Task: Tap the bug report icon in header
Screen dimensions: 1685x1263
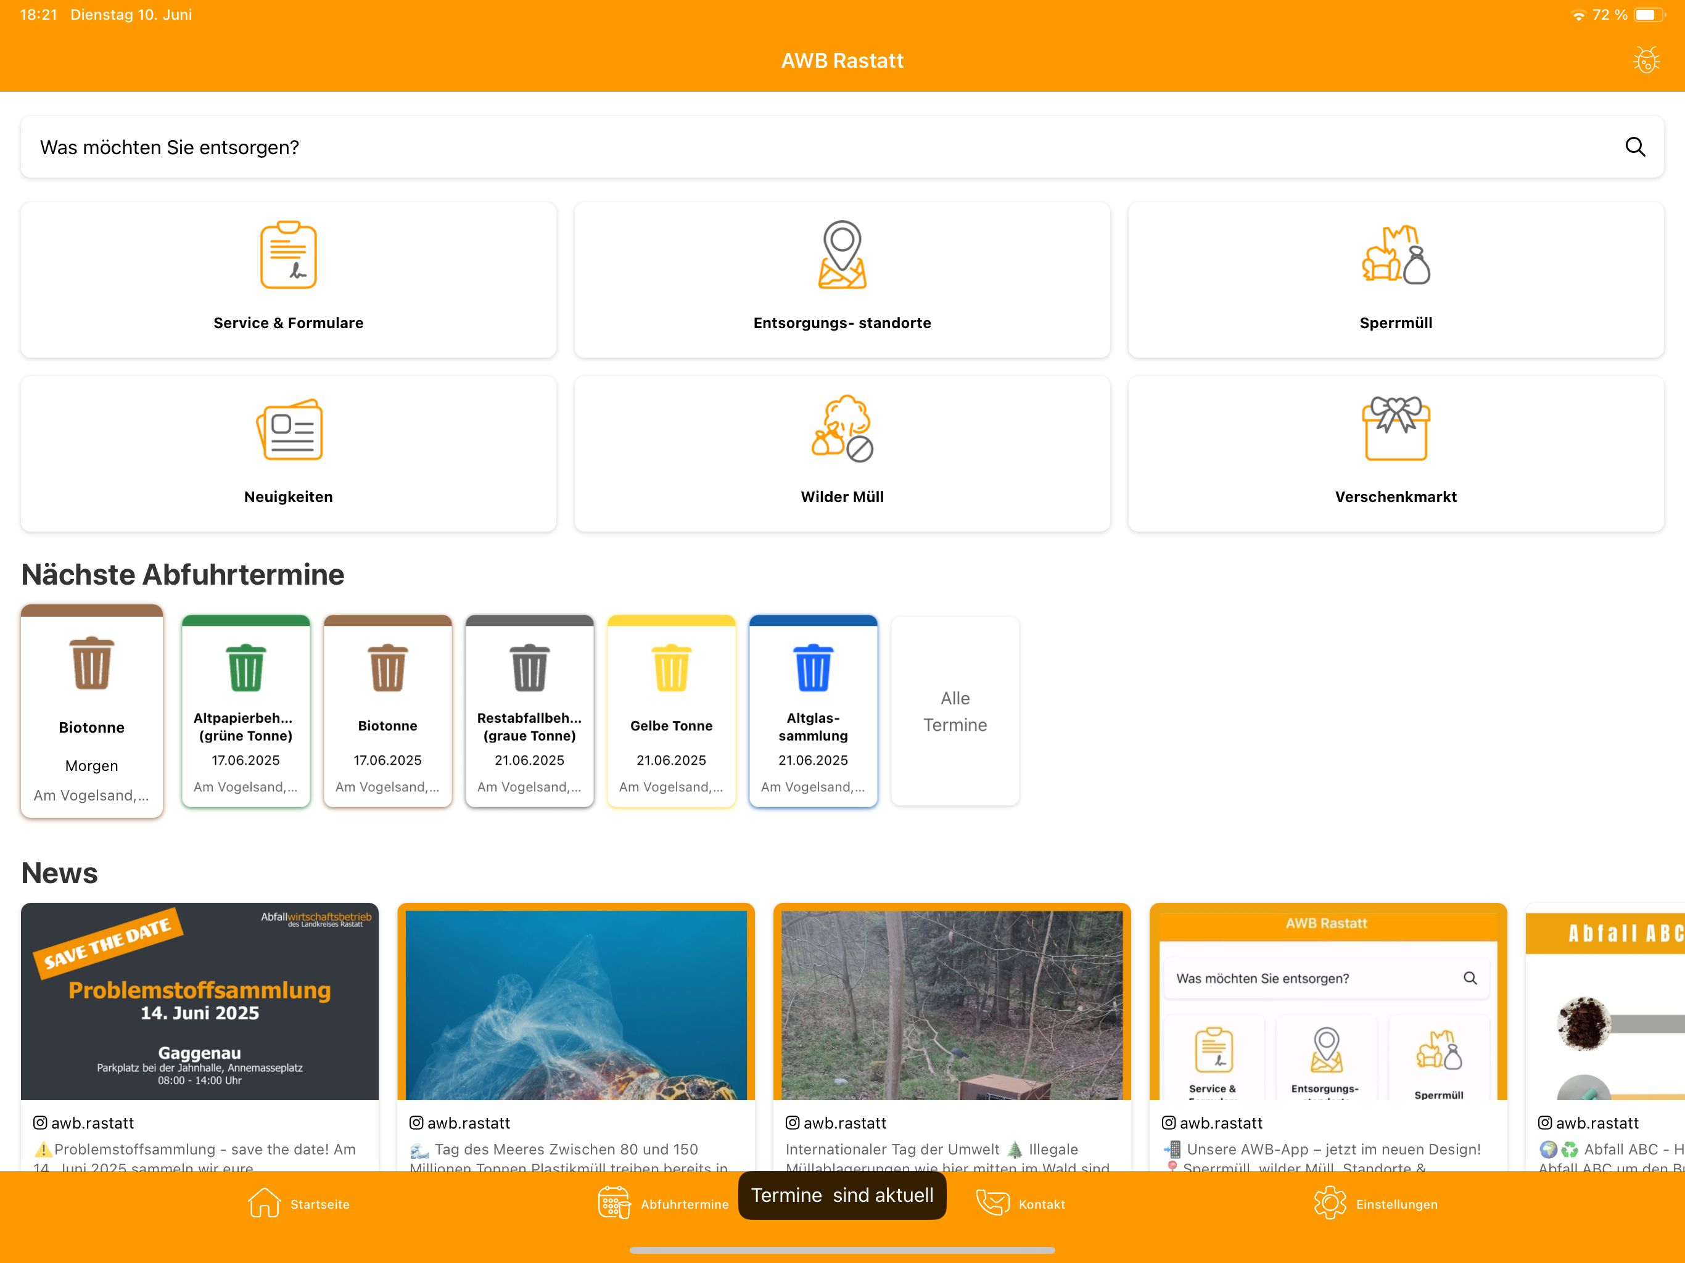Action: point(1646,59)
